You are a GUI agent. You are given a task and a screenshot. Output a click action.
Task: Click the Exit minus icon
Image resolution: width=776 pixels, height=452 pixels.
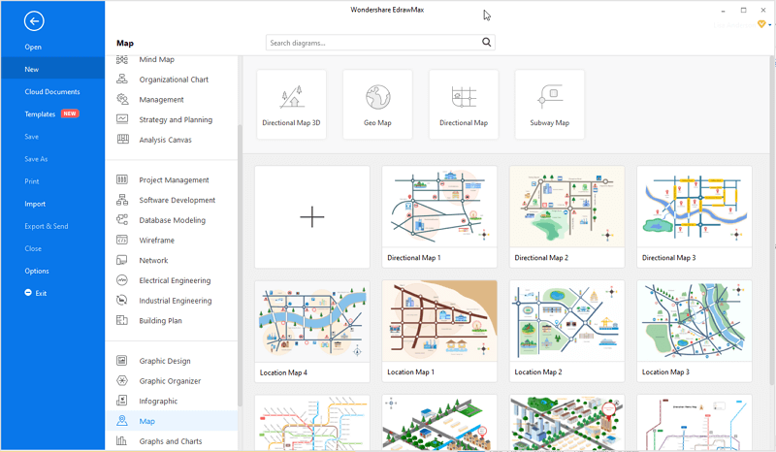pyautogui.click(x=28, y=293)
